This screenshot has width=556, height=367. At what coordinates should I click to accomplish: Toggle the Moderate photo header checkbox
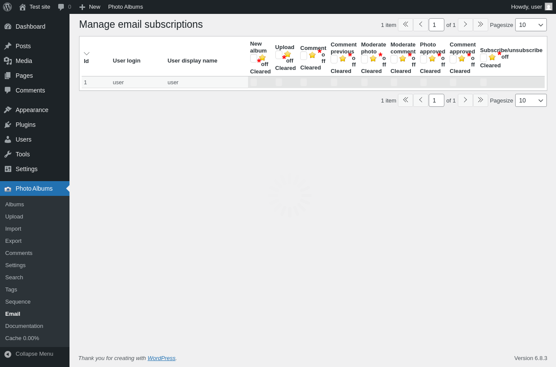tap(364, 59)
